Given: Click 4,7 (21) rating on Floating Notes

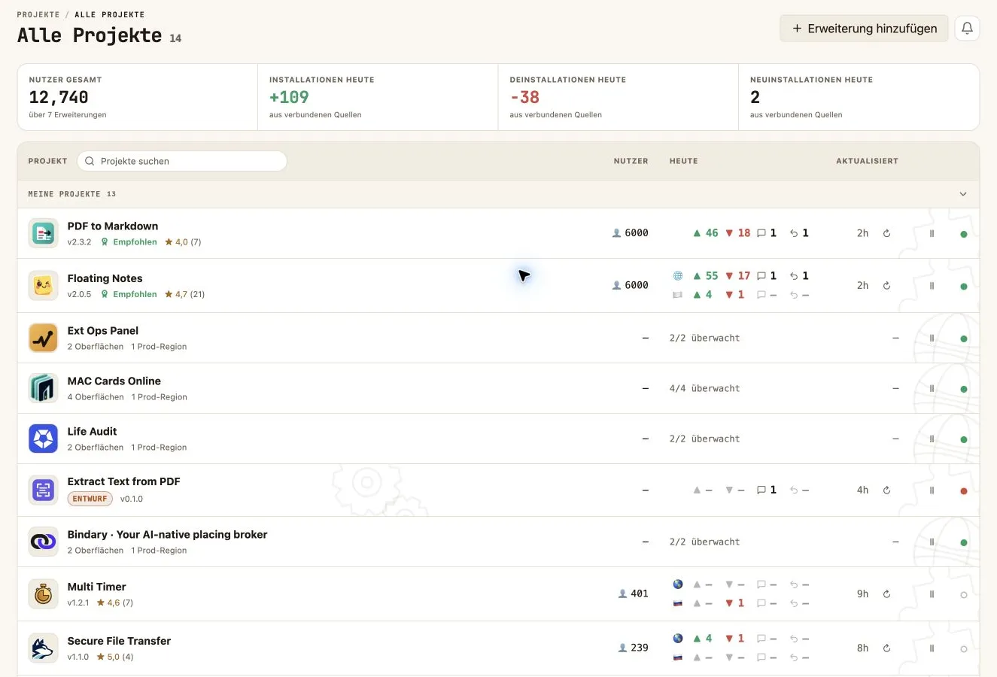Looking at the screenshot, I should pos(184,295).
